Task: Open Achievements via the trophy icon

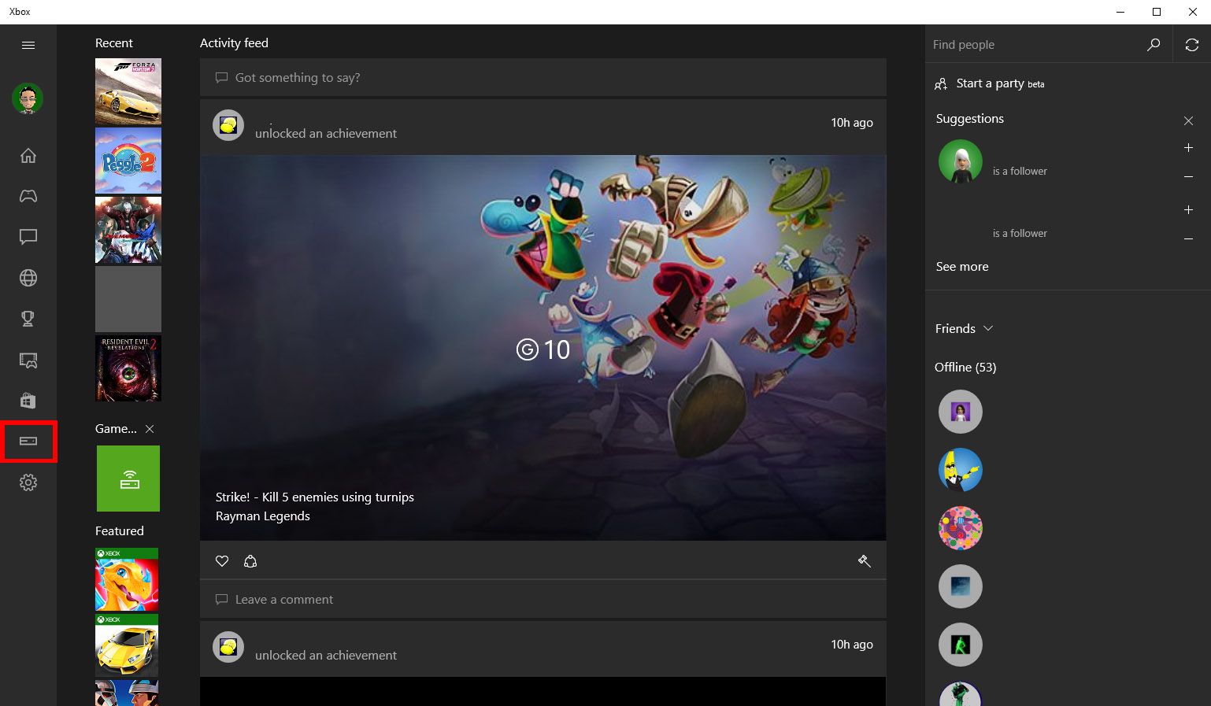Action: tap(28, 319)
